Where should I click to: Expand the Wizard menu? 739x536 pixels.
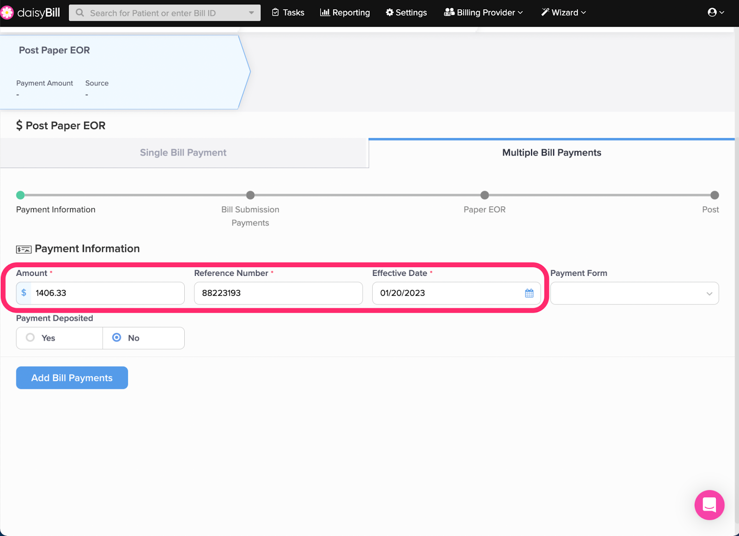tap(563, 12)
